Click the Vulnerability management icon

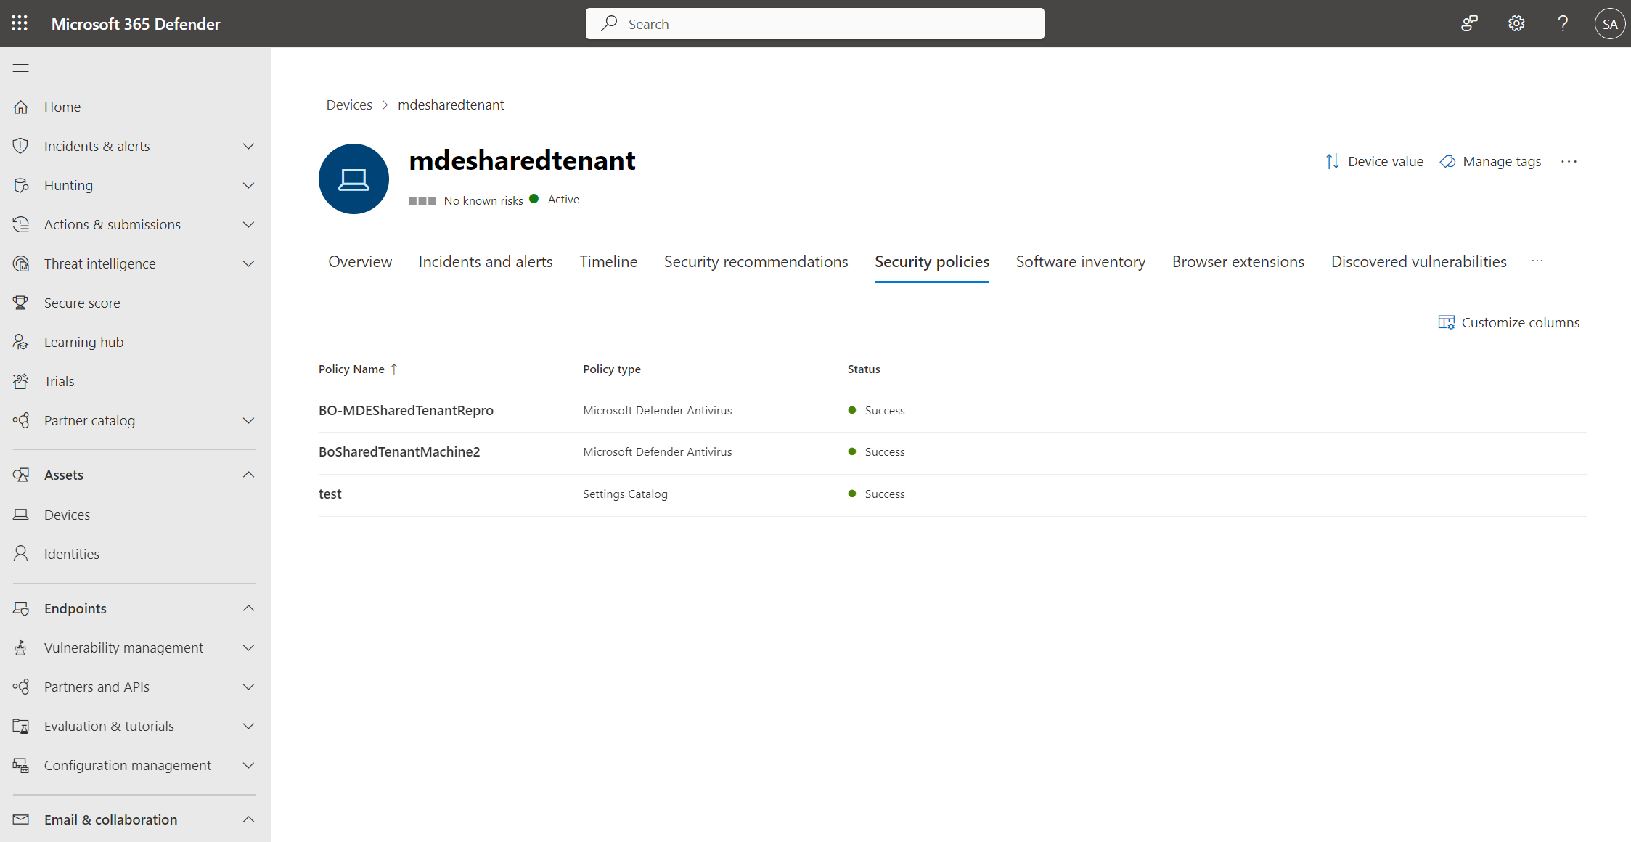(20, 645)
